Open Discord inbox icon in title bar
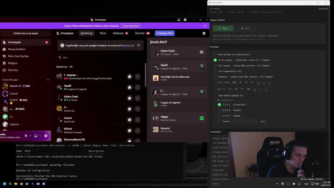The image size is (334, 188). coord(179,20)
